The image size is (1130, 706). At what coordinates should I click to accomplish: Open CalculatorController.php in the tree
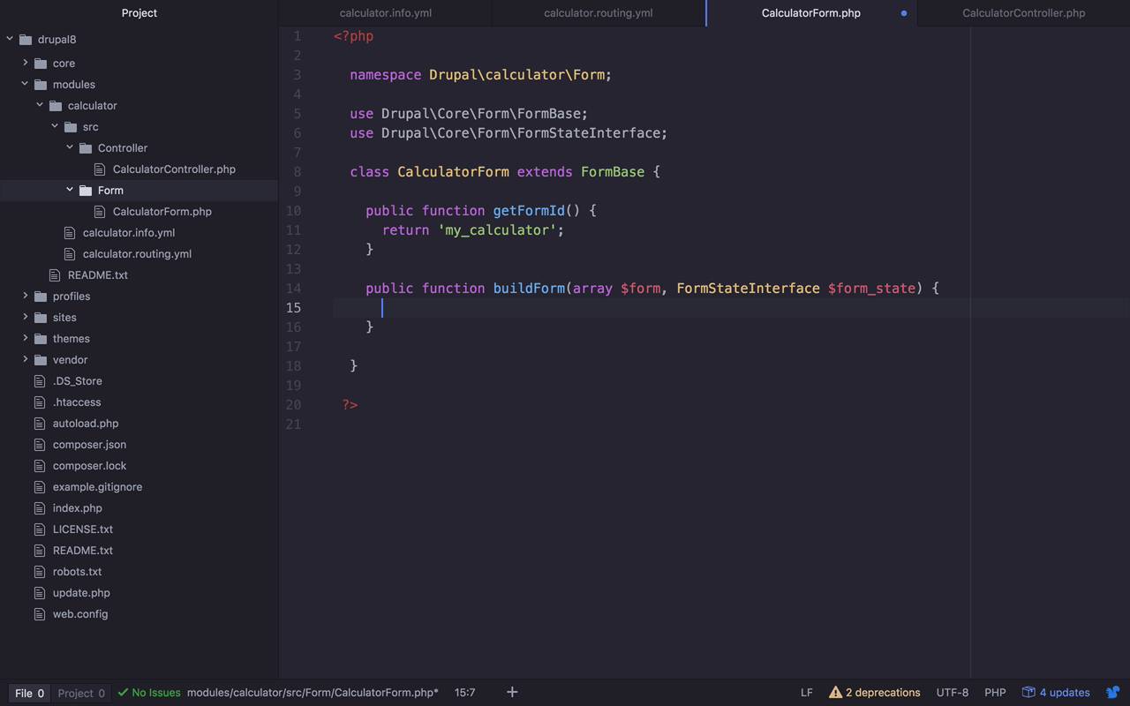[x=174, y=169]
